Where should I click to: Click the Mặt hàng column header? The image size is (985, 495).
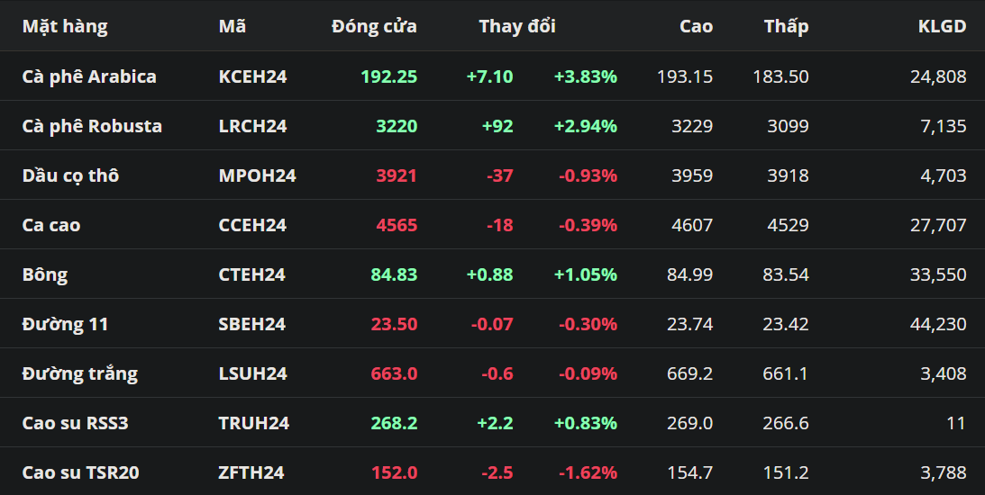click(x=65, y=26)
